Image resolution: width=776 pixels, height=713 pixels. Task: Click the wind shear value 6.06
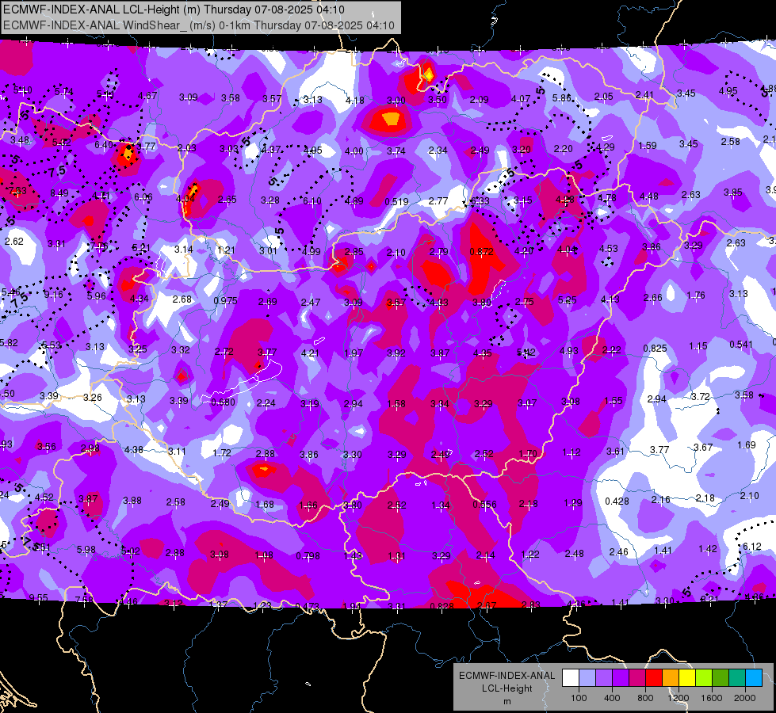(143, 197)
